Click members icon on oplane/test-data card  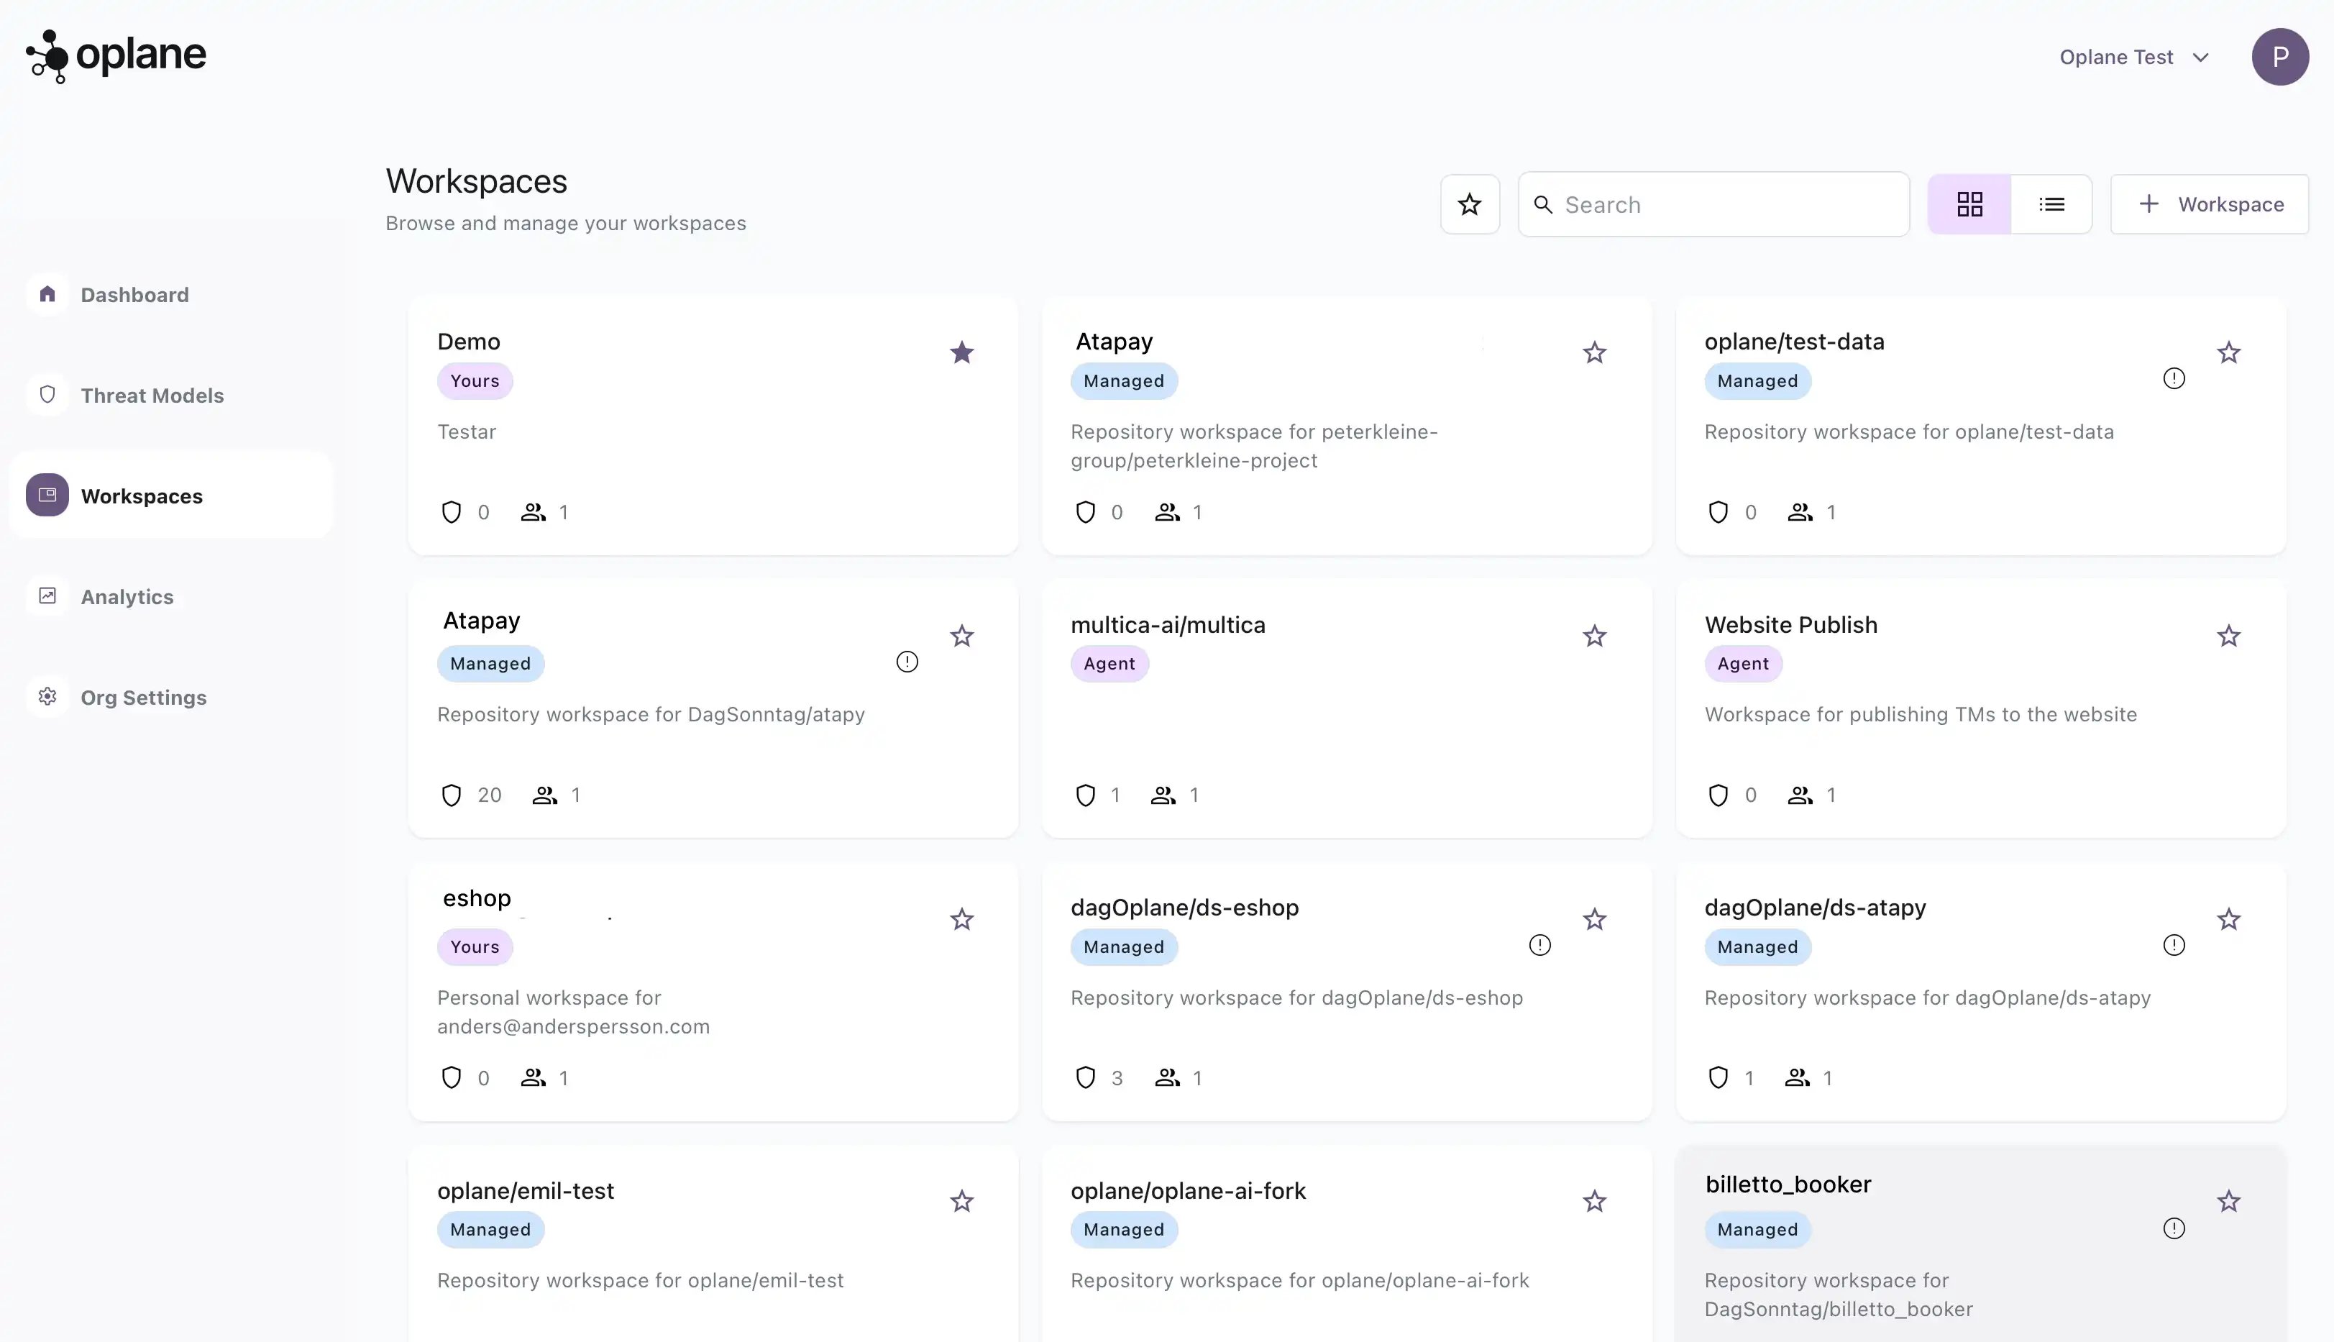click(1800, 513)
